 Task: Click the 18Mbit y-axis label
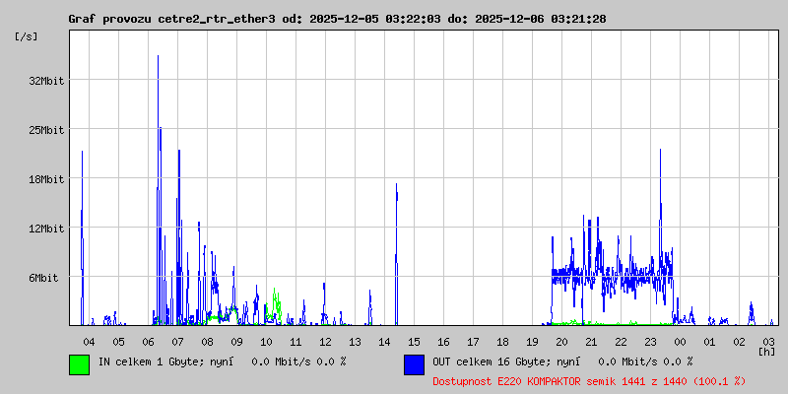coord(46,179)
